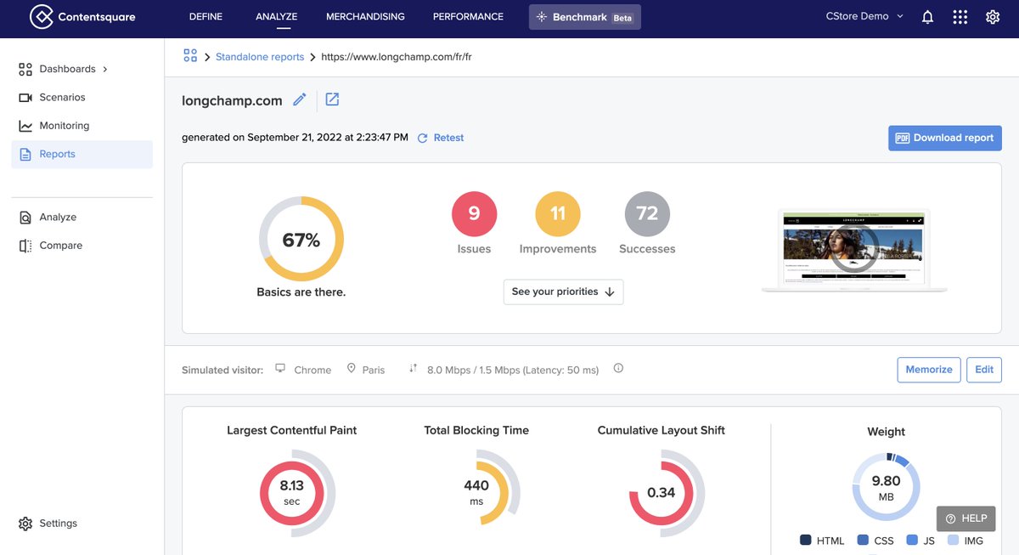This screenshot has width=1019, height=555.
Task: Click the IMG legend color swatch
Action: coord(953,541)
